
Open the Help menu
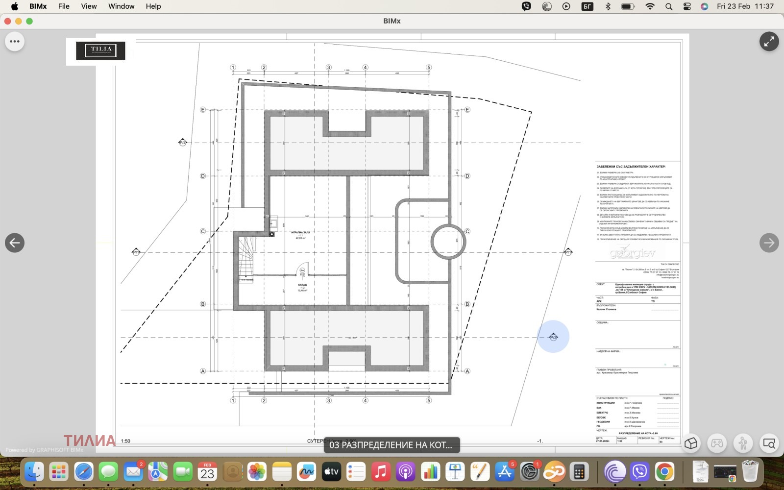153,6
